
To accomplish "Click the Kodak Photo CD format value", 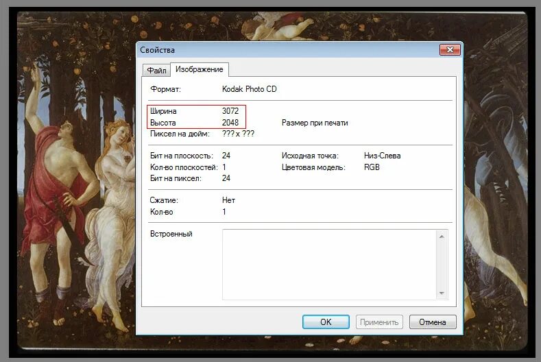I will point(250,89).
